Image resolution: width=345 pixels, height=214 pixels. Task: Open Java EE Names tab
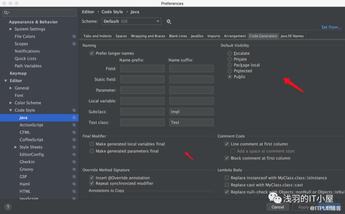coord(292,36)
